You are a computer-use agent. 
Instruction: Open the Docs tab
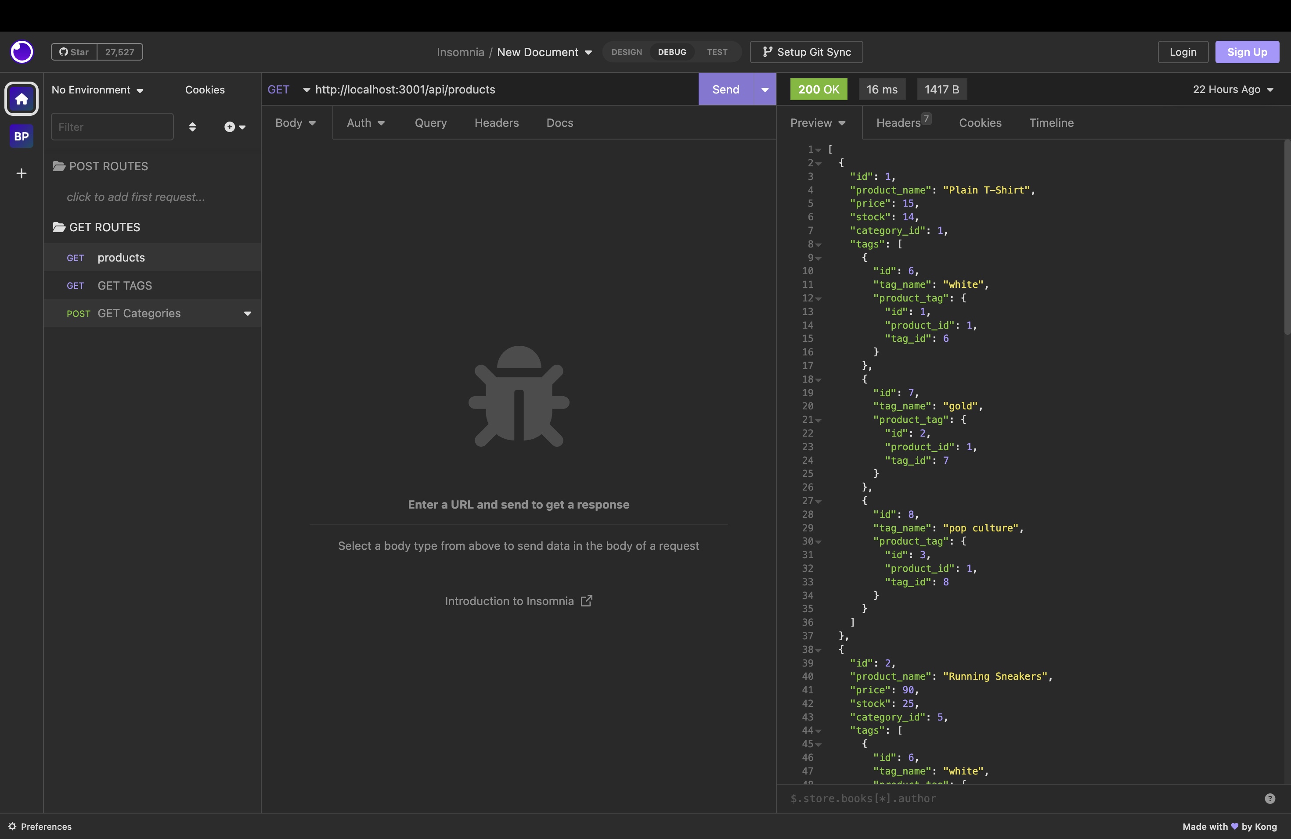point(560,123)
